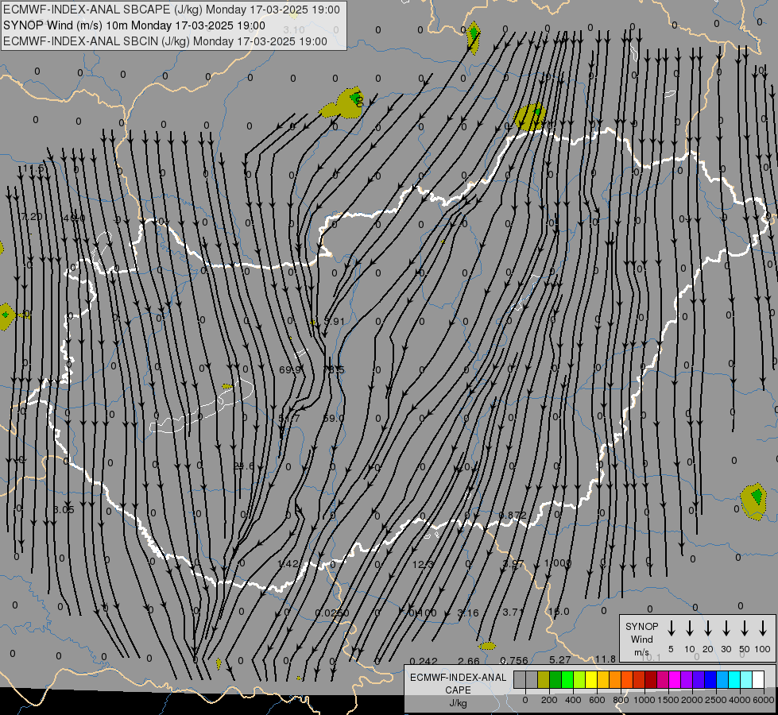778x715 pixels.
Task: Click the large olive CAPE blob overlapped by a '0' label
Action: (x=343, y=104)
